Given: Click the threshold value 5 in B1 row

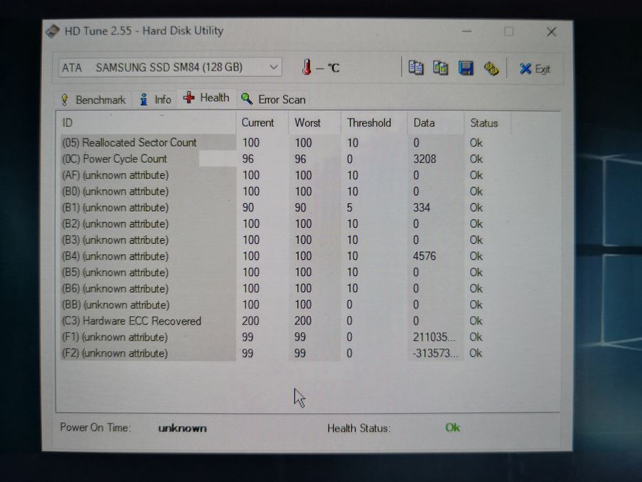Looking at the screenshot, I should point(350,208).
